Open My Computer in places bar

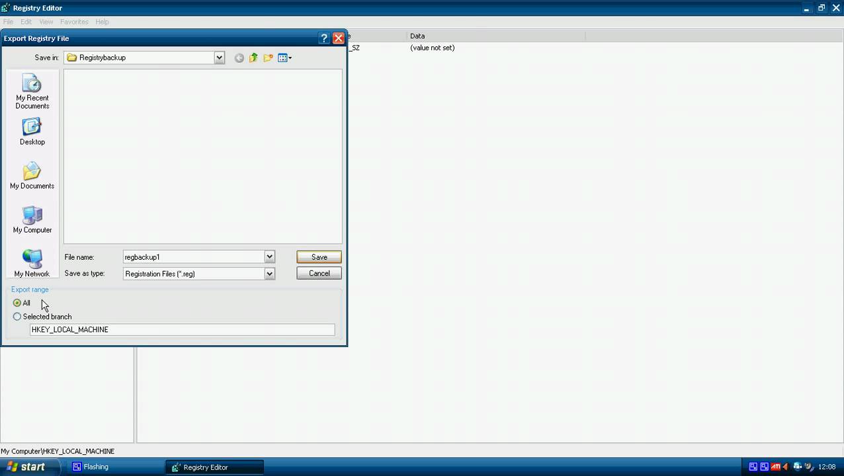click(32, 220)
